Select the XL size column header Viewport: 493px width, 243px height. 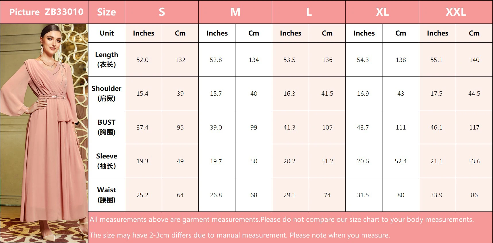point(382,12)
